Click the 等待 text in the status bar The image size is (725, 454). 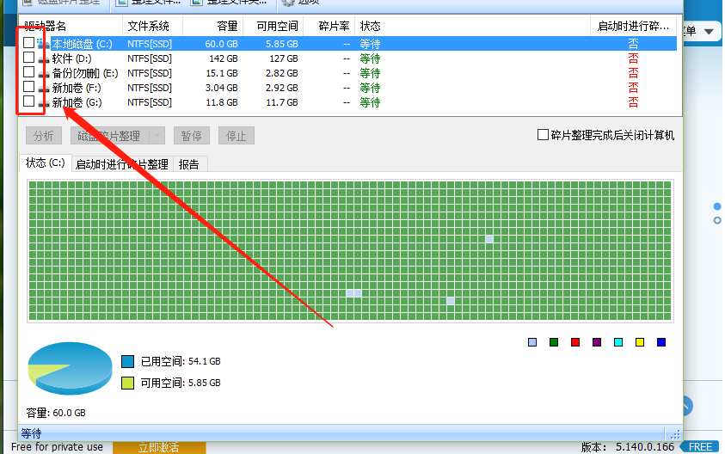click(x=32, y=433)
